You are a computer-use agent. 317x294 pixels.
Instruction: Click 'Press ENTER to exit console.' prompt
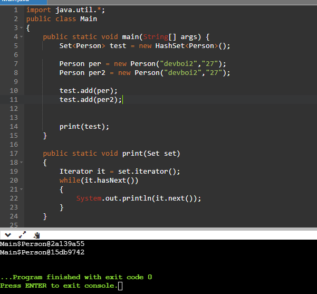(x=59, y=286)
